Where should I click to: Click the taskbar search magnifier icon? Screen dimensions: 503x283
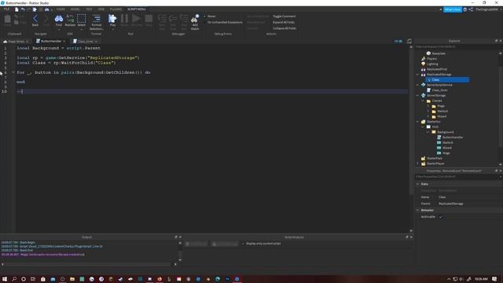pyautogui.click(x=14, y=279)
